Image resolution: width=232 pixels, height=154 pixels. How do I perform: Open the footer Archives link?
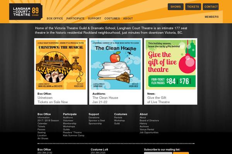click(144, 126)
